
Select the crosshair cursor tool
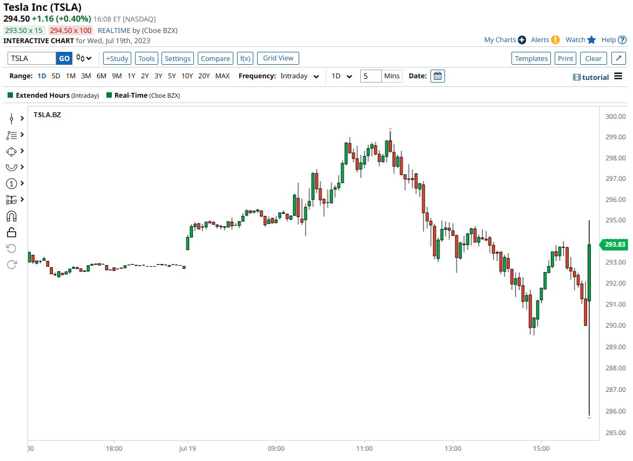pyautogui.click(x=11, y=118)
